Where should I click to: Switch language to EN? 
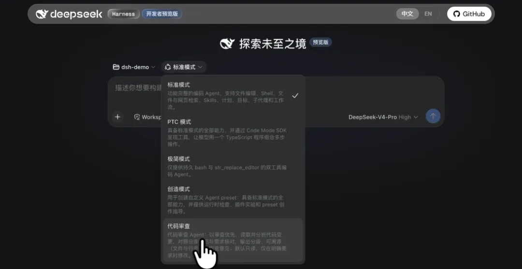(x=428, y=14)
